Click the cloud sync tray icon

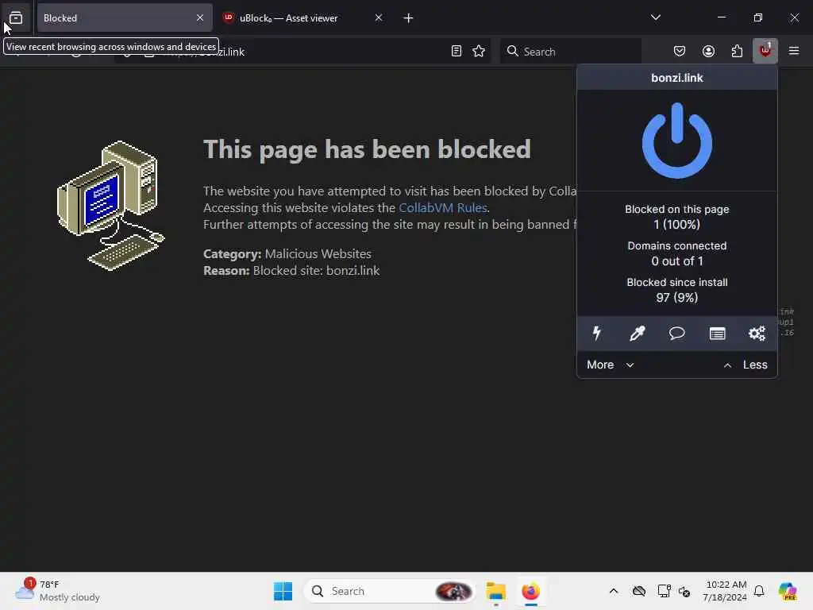pyautogui.click(x=639, y=591)
